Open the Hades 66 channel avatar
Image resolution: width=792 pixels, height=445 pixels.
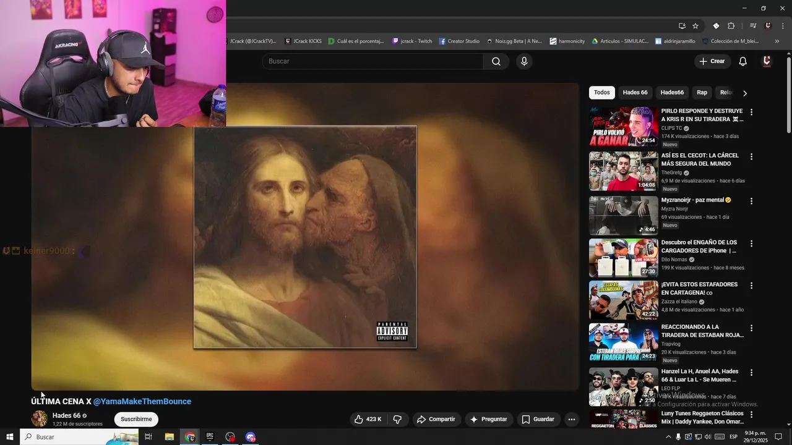click(x=40, y=418)
